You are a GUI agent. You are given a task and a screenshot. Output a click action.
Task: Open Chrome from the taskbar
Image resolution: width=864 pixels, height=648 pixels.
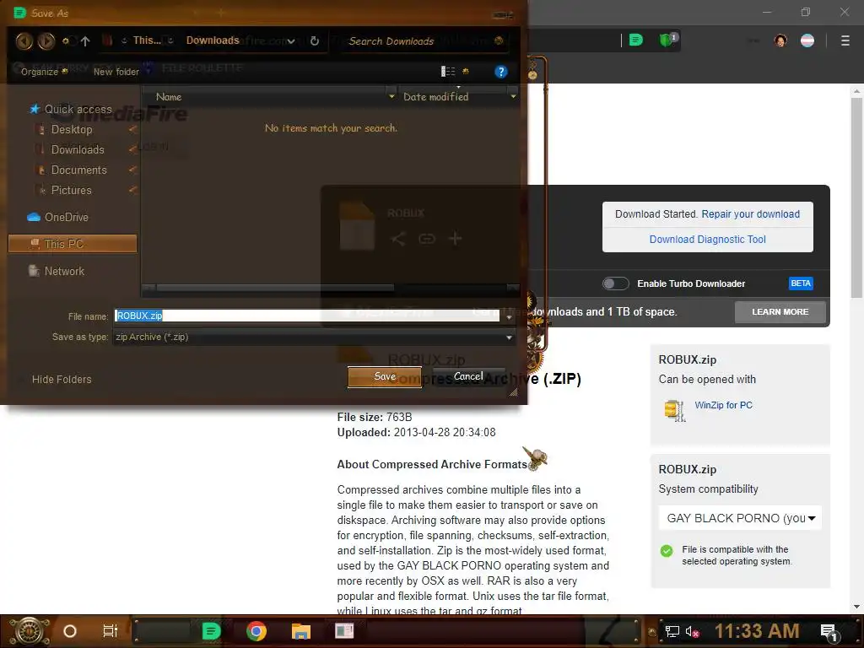pos(256,631)
